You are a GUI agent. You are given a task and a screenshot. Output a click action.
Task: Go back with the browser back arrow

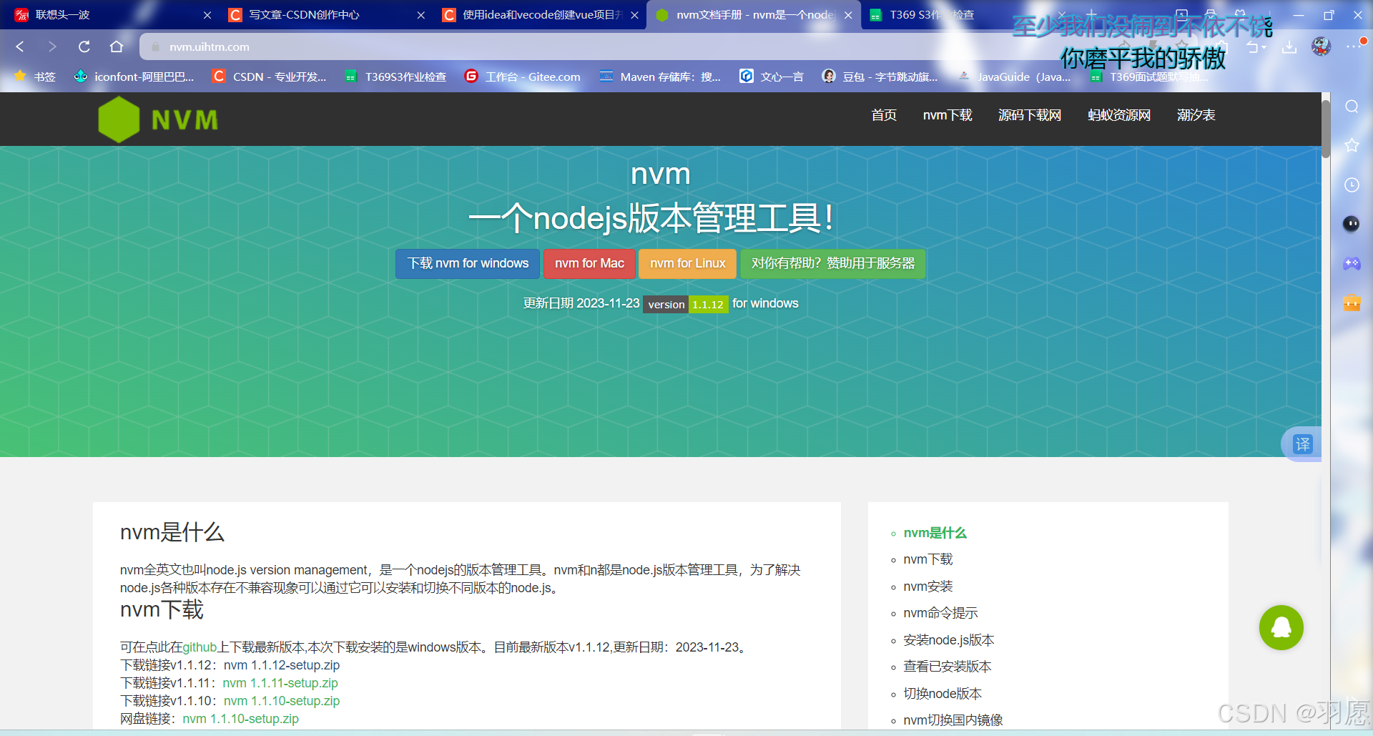pyautogui.click(x=20, y=46)
